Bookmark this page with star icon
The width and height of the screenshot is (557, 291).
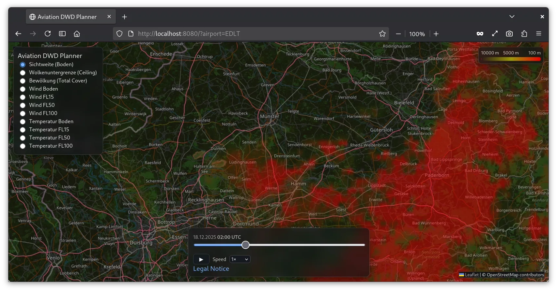tap(382, 34)
